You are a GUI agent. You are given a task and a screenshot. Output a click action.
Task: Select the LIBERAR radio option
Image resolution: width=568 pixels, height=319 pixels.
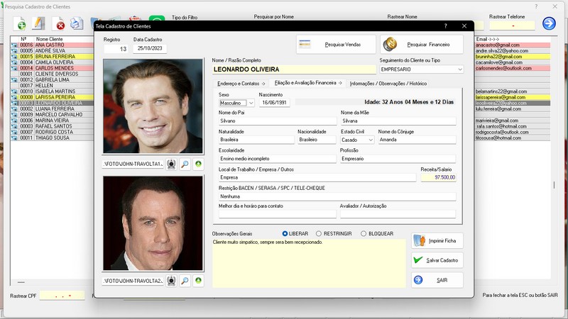(285, 233)
